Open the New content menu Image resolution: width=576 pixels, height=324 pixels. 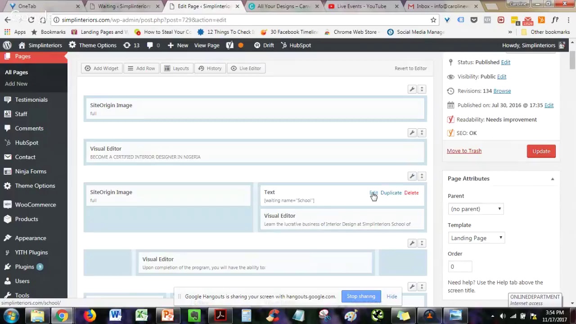point(178,45)
